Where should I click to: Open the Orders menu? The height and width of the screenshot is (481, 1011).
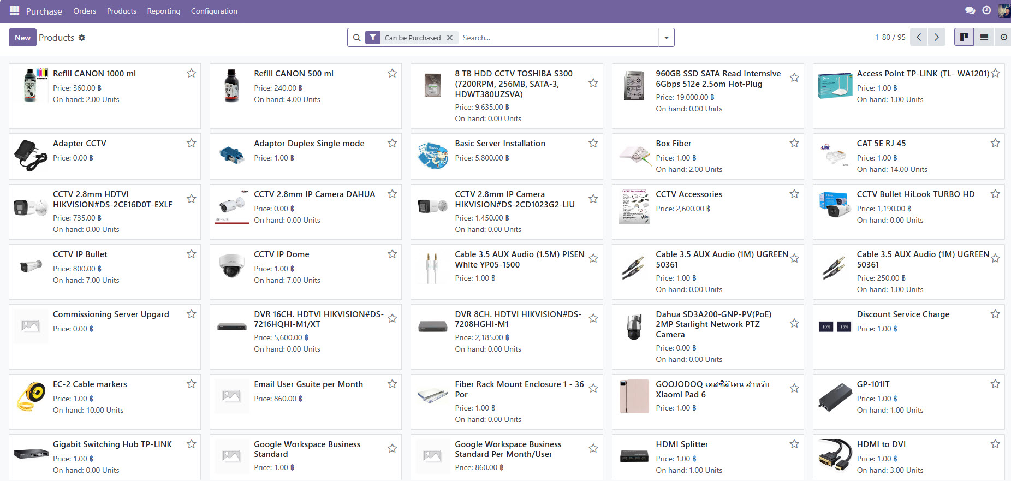pyautogui.click(x=85, y=11)
